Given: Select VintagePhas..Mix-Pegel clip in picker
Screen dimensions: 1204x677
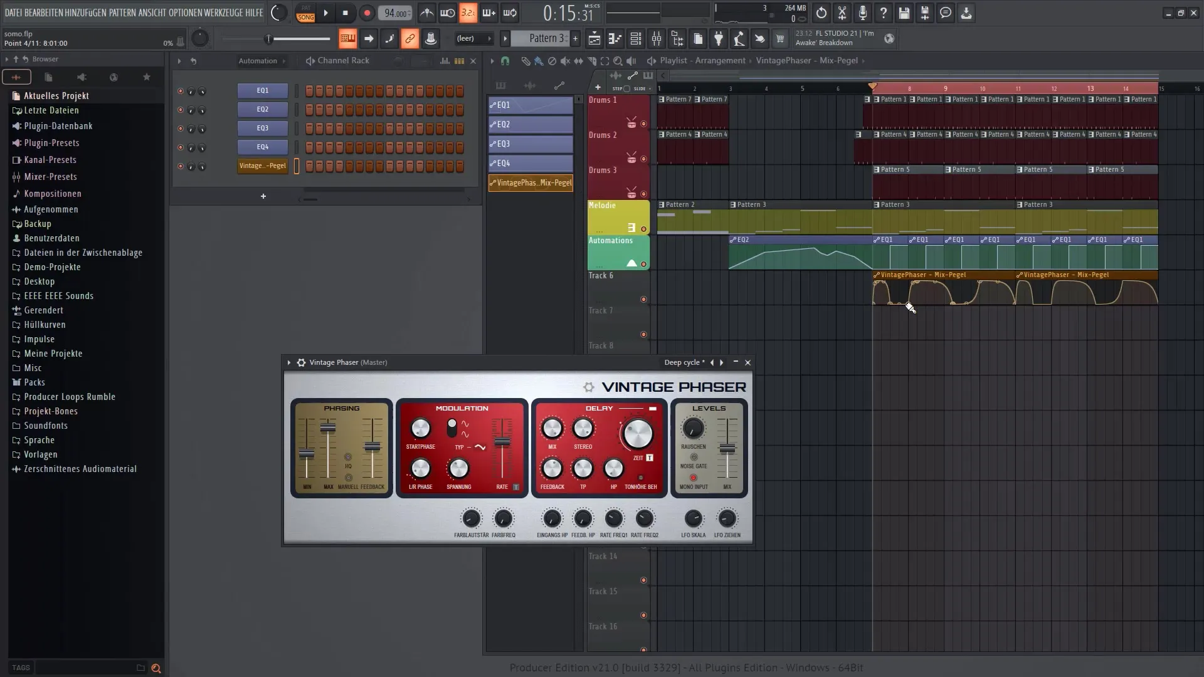Looking at the screenshot, I should (531, 183).
